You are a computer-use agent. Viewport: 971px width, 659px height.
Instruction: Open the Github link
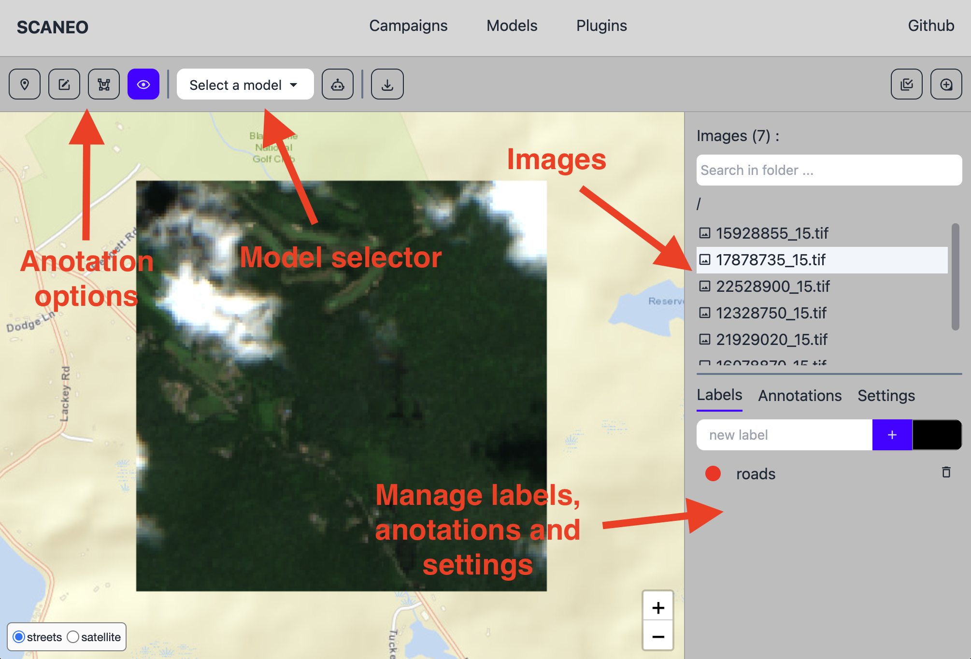click(x=931, y=26)
